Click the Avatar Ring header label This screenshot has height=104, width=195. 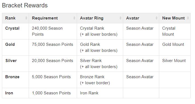pos(92,18)
